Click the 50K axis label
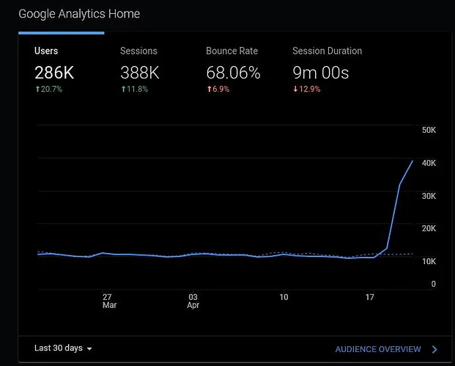Screen dimensions: 455x366 coord(429,130)
